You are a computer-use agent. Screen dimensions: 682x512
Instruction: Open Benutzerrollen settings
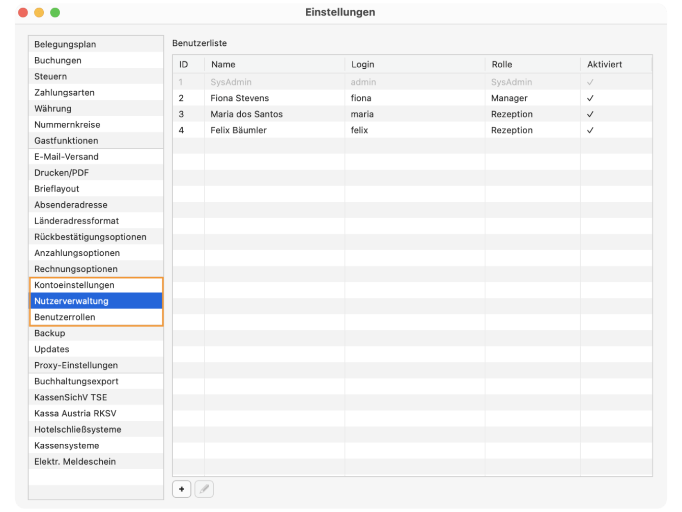click(x=96, y=317)
